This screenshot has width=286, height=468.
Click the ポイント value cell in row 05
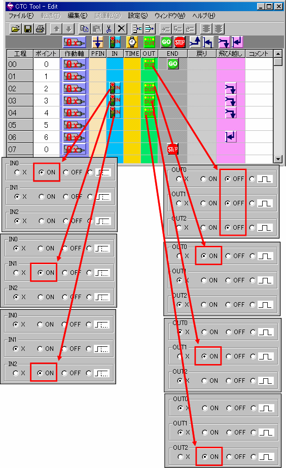[46, 125]
